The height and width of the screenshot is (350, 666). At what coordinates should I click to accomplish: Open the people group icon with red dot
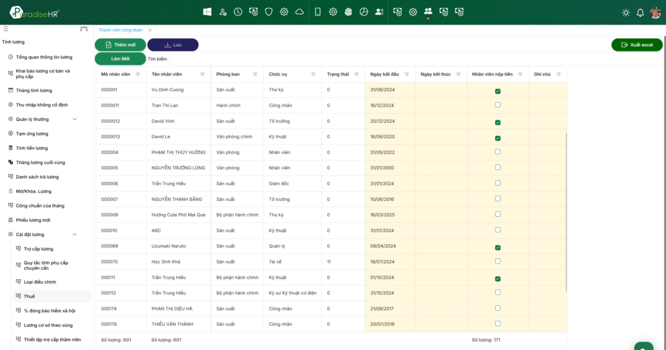tap(428, 12)
